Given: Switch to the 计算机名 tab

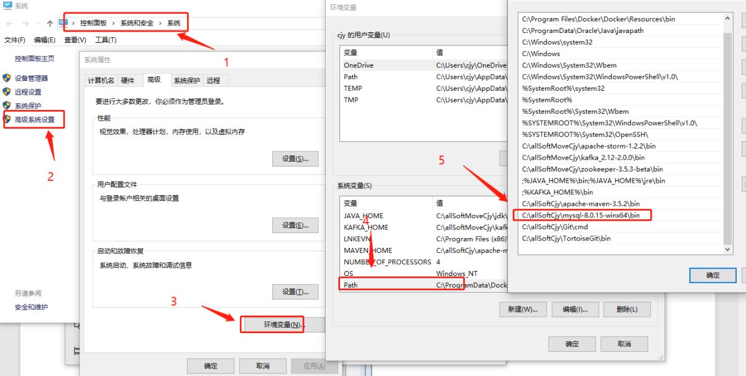Looking at the screenshot, I should coord(101,80).
